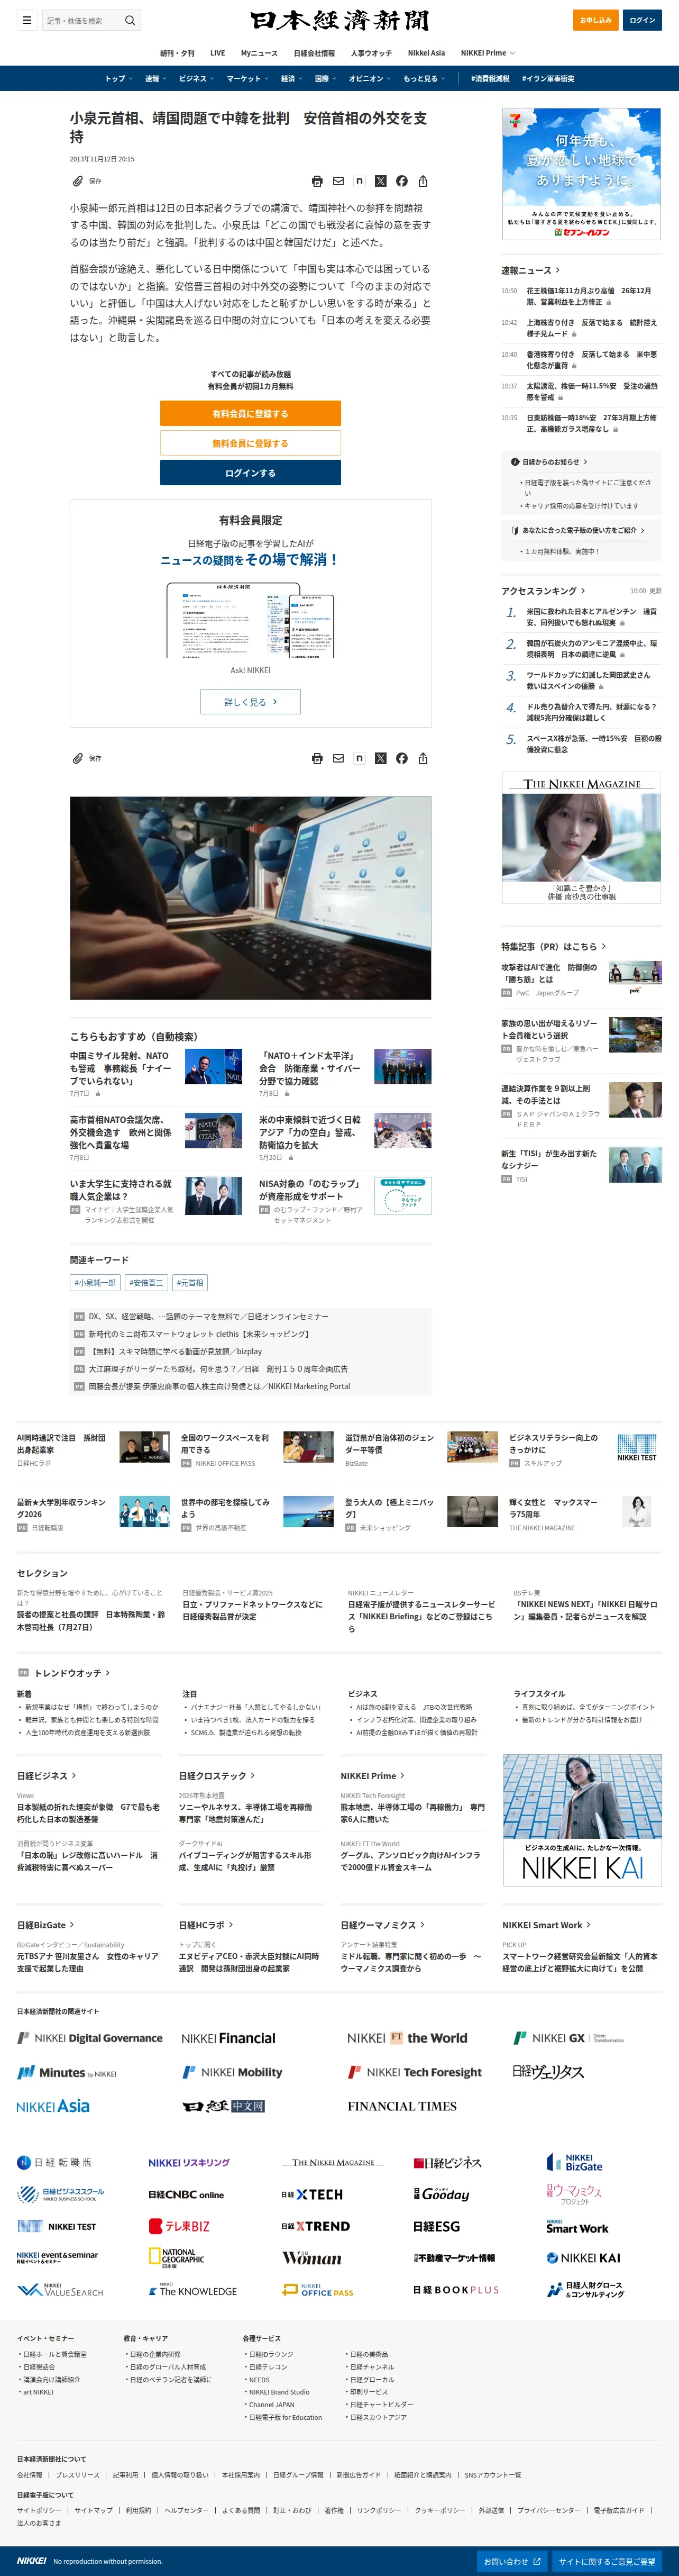Open the NIKKEI Financial logo
Screen dimensions: 679x2576
[x=228, y=2038]
